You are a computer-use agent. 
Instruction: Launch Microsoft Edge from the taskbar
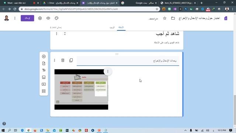22,130
